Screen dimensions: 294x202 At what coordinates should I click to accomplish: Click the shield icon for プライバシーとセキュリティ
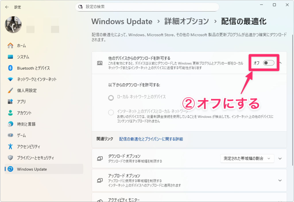tap(10, 158)
